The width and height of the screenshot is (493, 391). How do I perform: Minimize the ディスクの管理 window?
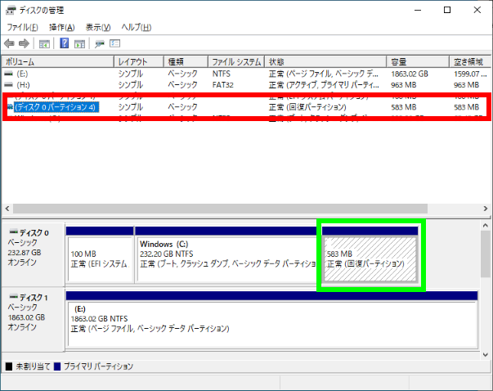point(418,10)
